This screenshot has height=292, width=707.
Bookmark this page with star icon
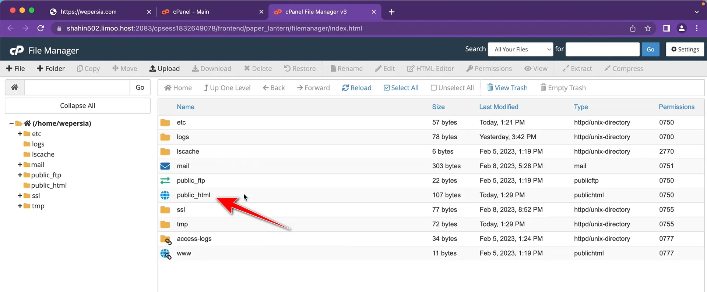[648, 28]
